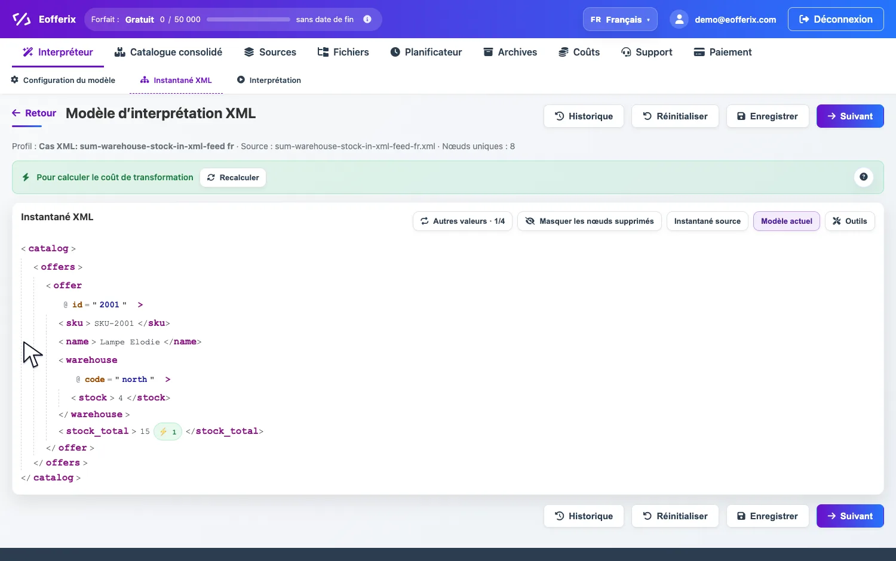Click the top Historique button
896x561 pixels.
pos(584,116)
